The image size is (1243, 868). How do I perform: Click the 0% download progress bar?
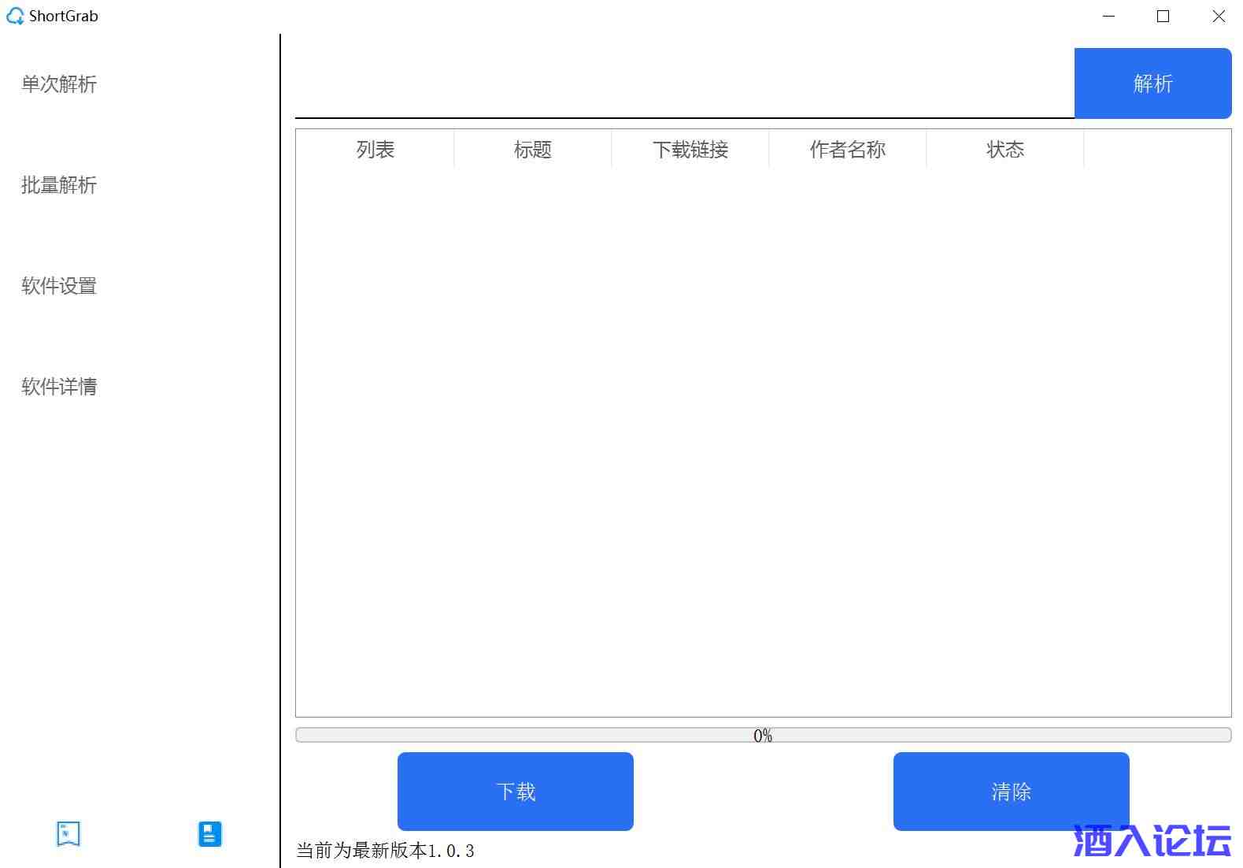[764, 735]
